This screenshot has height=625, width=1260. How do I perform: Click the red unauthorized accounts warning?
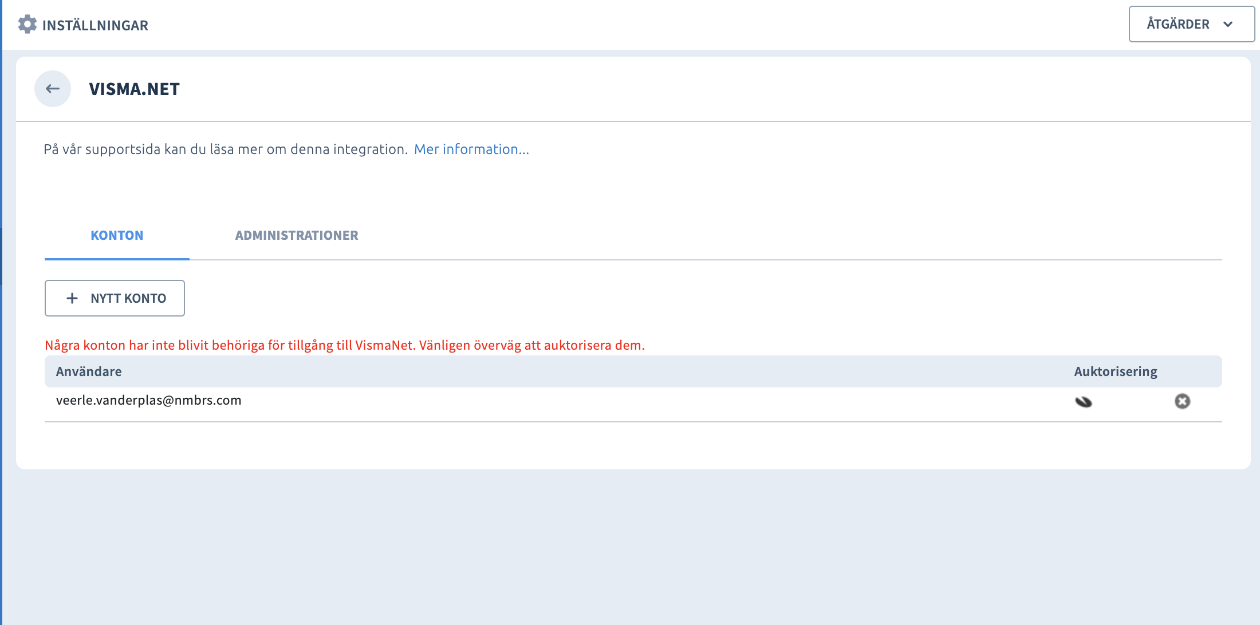(345, 345)
